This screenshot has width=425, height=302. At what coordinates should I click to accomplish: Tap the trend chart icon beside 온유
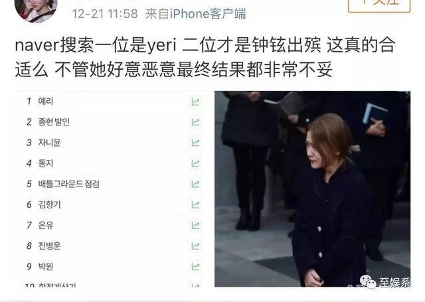pos(195,226)
